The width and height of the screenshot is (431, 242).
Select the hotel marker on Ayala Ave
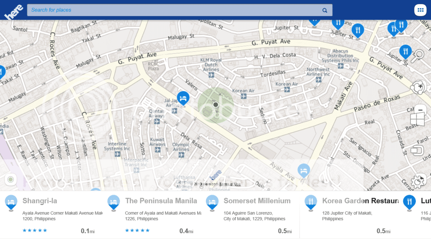pos(303,170)
